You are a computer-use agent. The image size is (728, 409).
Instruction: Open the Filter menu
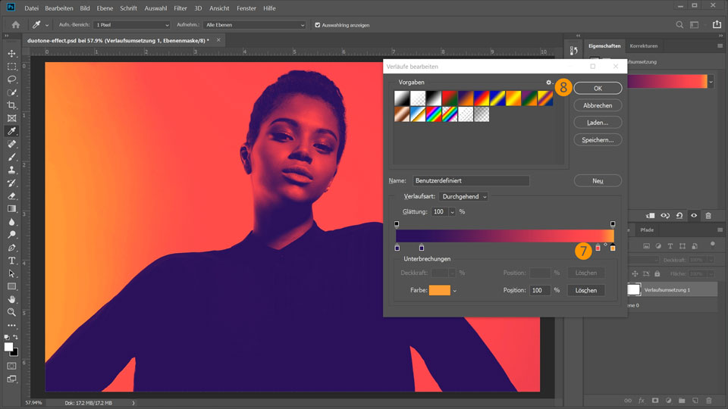tap(180, 8)
